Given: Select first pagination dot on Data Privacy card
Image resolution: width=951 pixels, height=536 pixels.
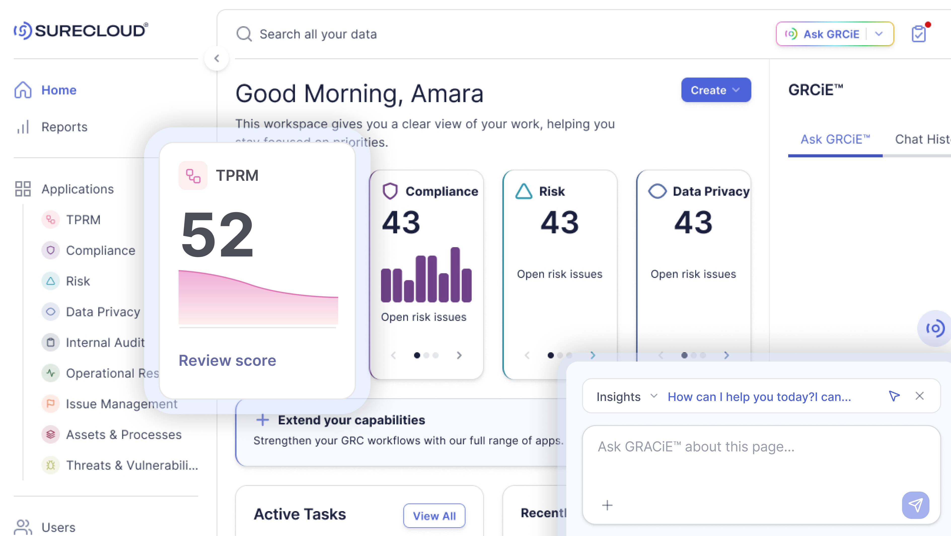Looking at the screenshot, I should click(684, 355).
